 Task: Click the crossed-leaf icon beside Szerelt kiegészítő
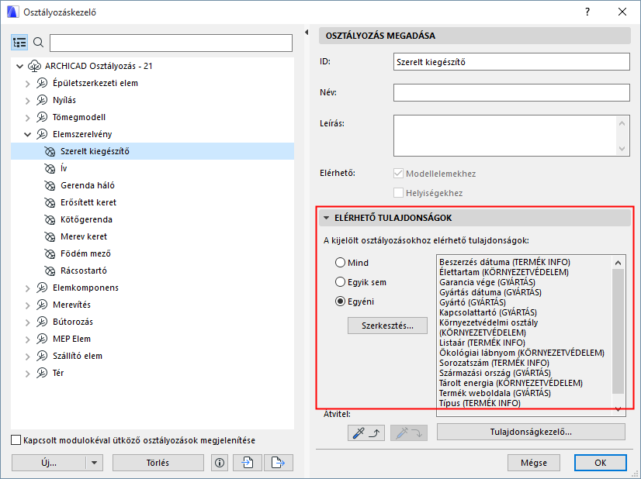[x=50, y=151]
